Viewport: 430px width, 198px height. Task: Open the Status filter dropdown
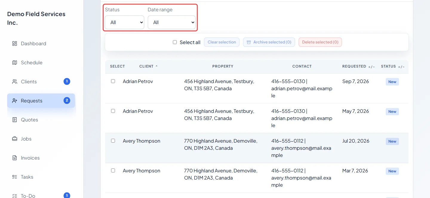coord(125,22)
